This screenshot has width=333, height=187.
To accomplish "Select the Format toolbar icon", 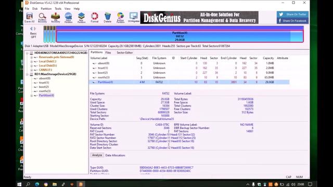I will pos(95,18).
